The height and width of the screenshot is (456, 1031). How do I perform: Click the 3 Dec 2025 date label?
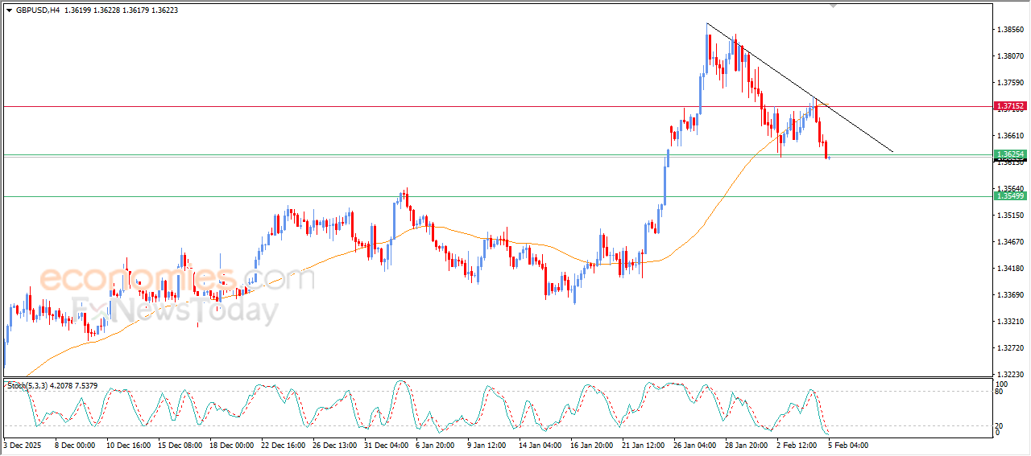tap(22, 445)
